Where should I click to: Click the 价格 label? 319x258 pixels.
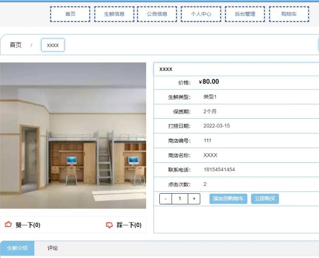(184, 82)
